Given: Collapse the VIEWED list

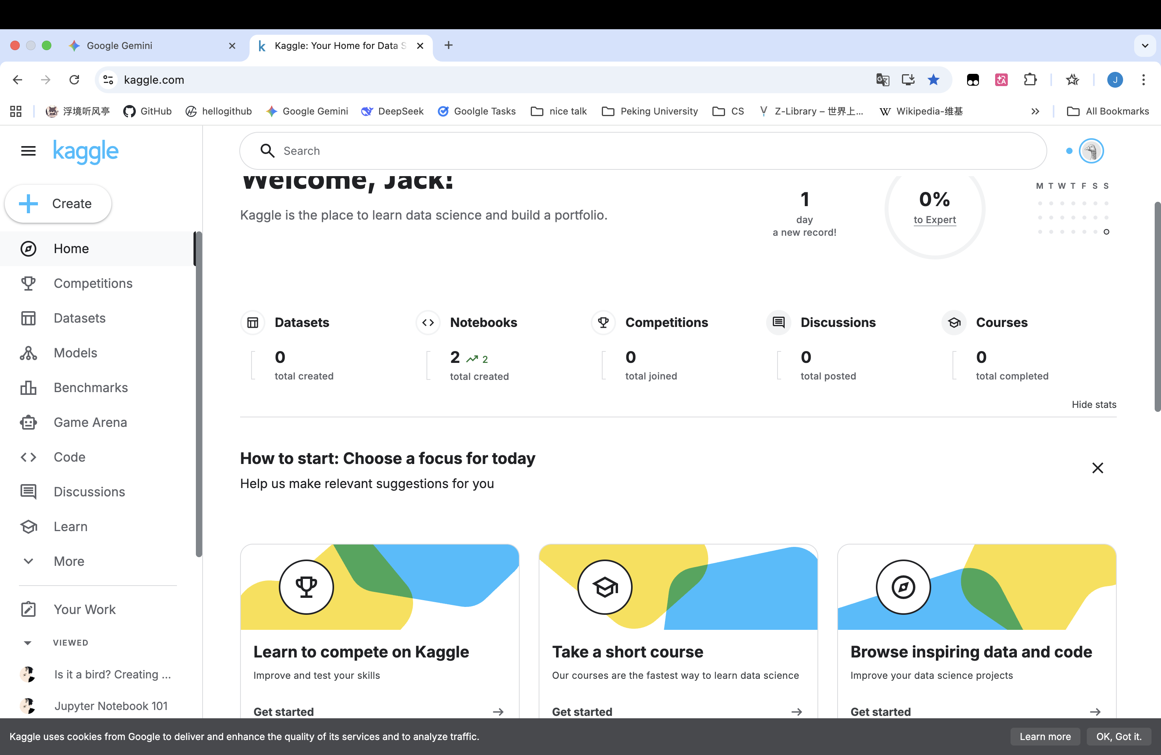Looking at the screenshot, I should (x=28, y=643).
